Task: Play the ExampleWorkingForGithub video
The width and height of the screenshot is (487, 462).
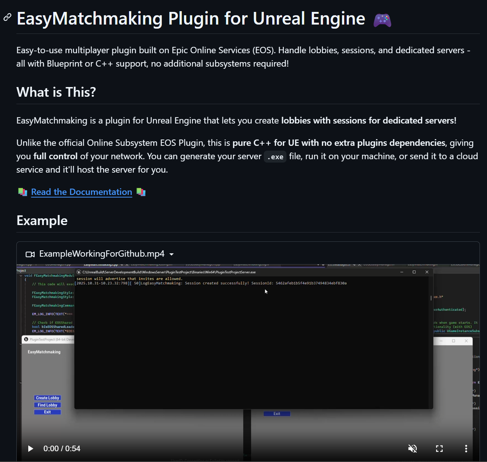Action: pos(31,449)
